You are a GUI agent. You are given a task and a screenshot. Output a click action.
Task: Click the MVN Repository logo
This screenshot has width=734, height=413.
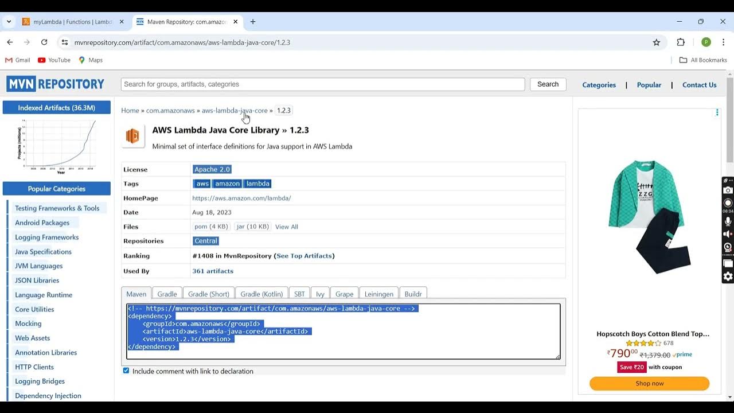pos(56,84)
